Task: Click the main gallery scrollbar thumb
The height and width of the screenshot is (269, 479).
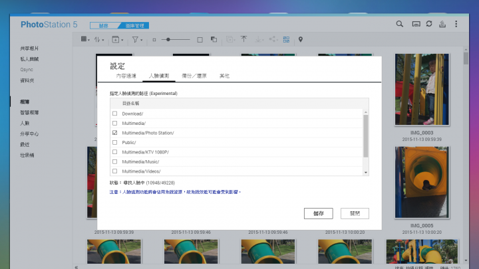Action: point(466,58)
